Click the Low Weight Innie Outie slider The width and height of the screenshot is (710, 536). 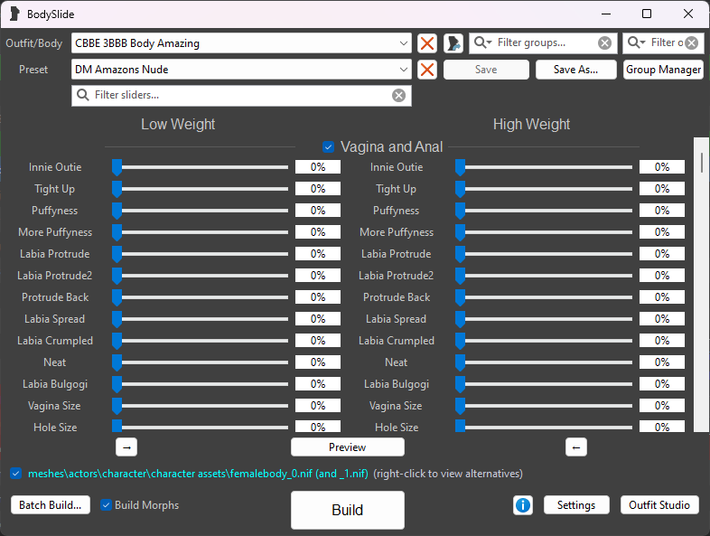point(201,167)
